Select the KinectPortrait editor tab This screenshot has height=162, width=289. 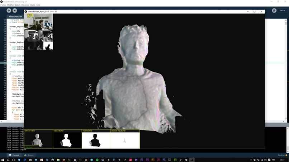click(x=15, y=16)
